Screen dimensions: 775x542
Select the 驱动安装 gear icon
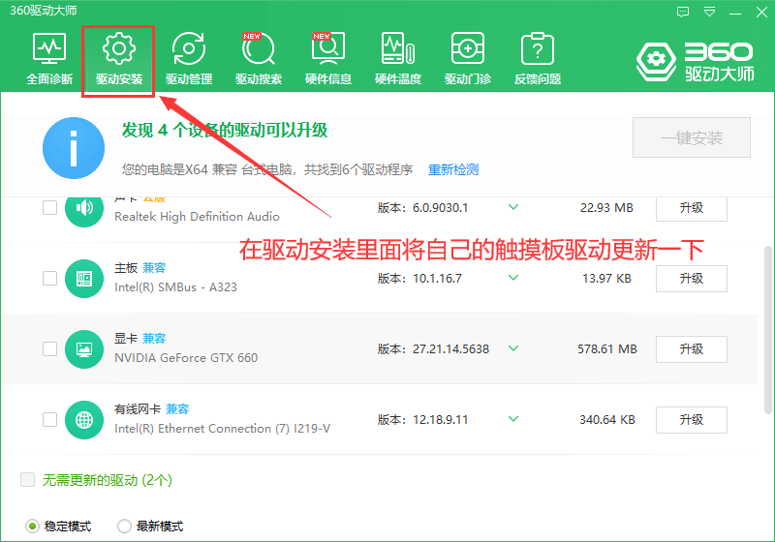point(118,47)
